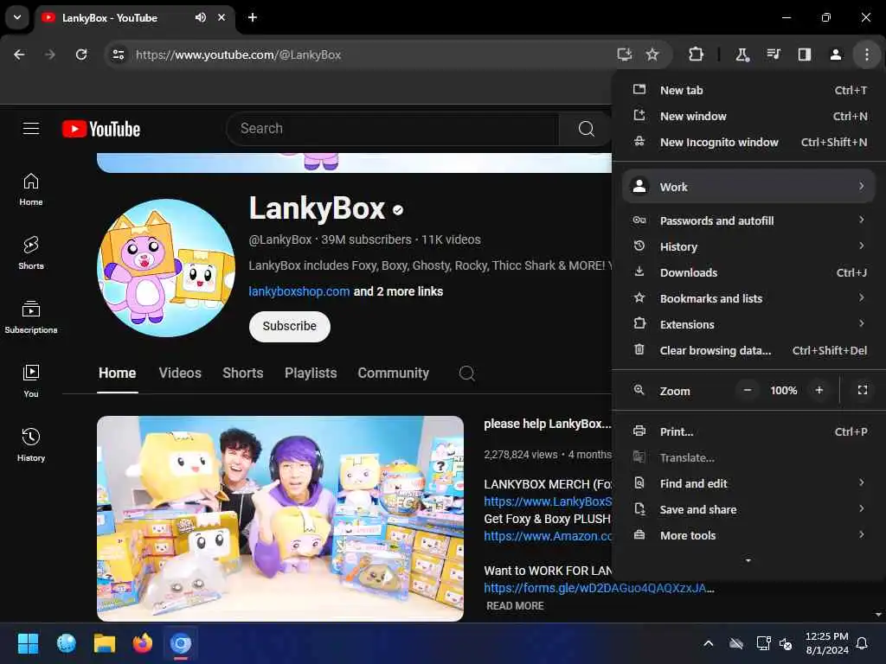Image resolution: width=886 pixels, height=664 pixels.
Task: Open Chrome Labs flask icon
Action: pos(742,54)
